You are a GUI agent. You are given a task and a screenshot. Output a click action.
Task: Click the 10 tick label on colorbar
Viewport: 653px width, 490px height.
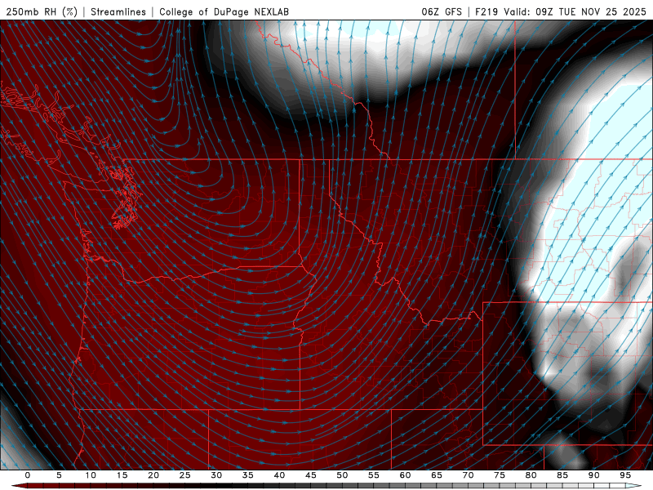[x=91, y=475]
